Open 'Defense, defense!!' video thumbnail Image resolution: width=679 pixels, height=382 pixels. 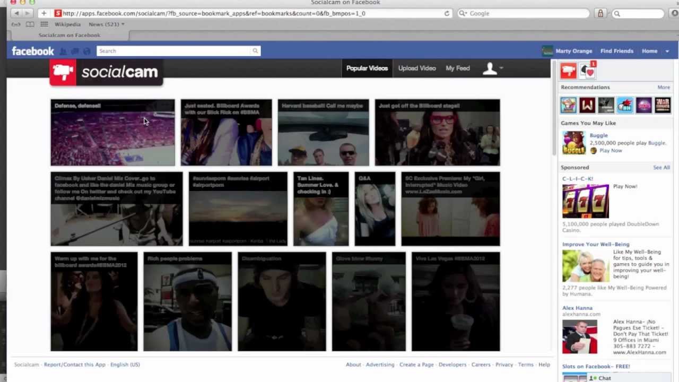(112, 133)
